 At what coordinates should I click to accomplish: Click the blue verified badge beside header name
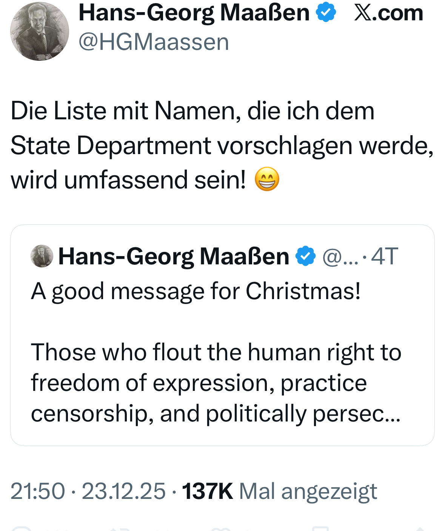pos(326,13)
